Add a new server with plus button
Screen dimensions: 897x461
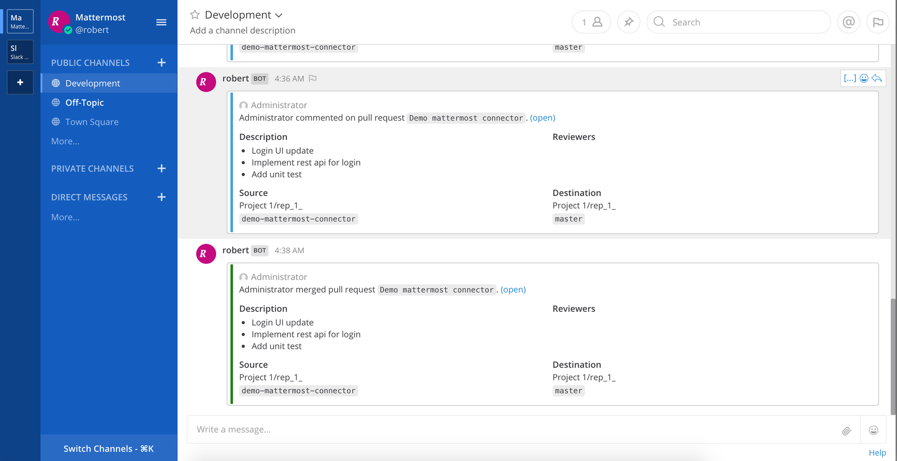point(20,82)
